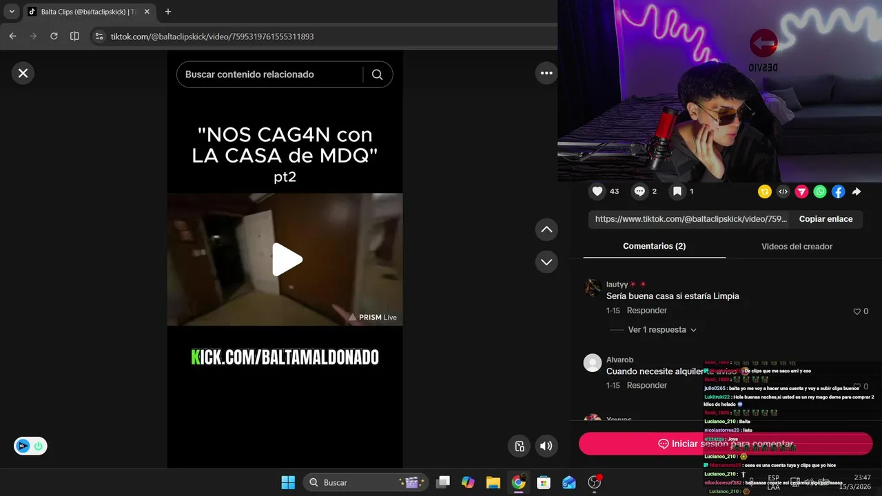Like lautyy's comment heart
Image resolution: width=882 pixels, height=496 pixels.
[x=857, y=311]
